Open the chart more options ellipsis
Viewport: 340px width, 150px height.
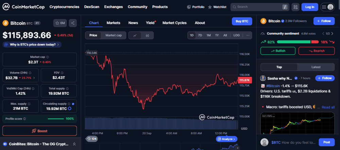248,35
